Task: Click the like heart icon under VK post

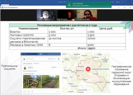Action: pyautogui.click(x=24, y=92)
